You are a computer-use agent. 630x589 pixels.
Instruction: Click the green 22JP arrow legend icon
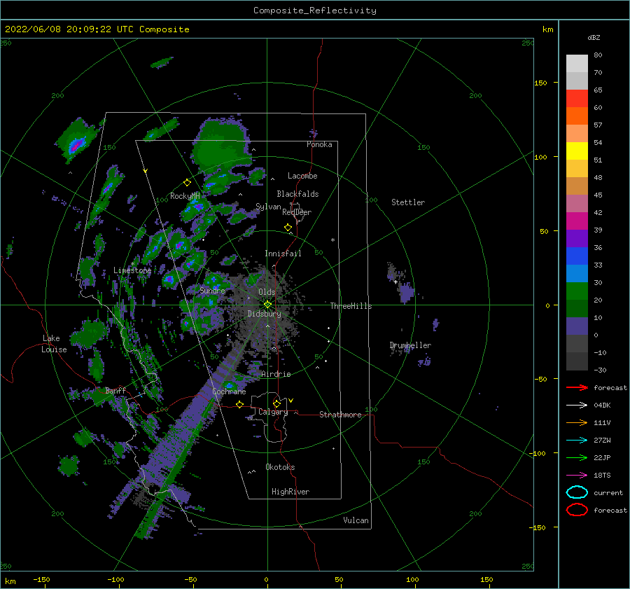pos(577,457)
